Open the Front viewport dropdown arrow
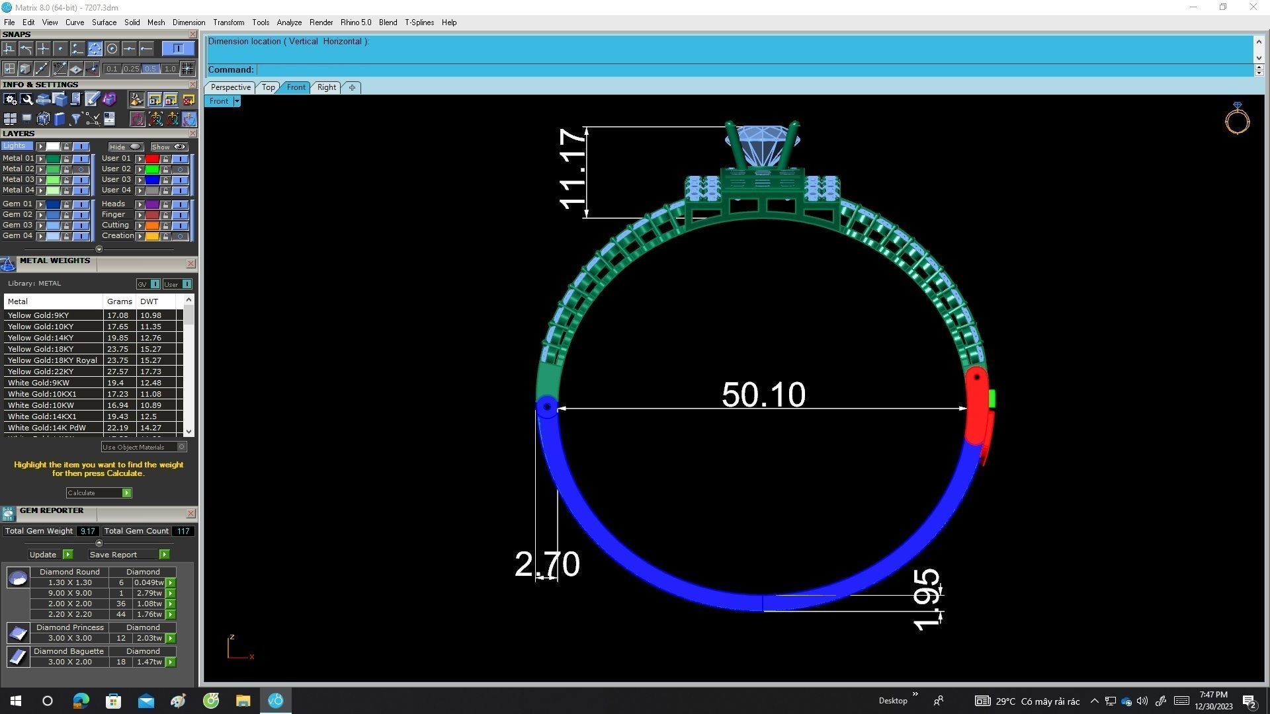 pos(237,101)
